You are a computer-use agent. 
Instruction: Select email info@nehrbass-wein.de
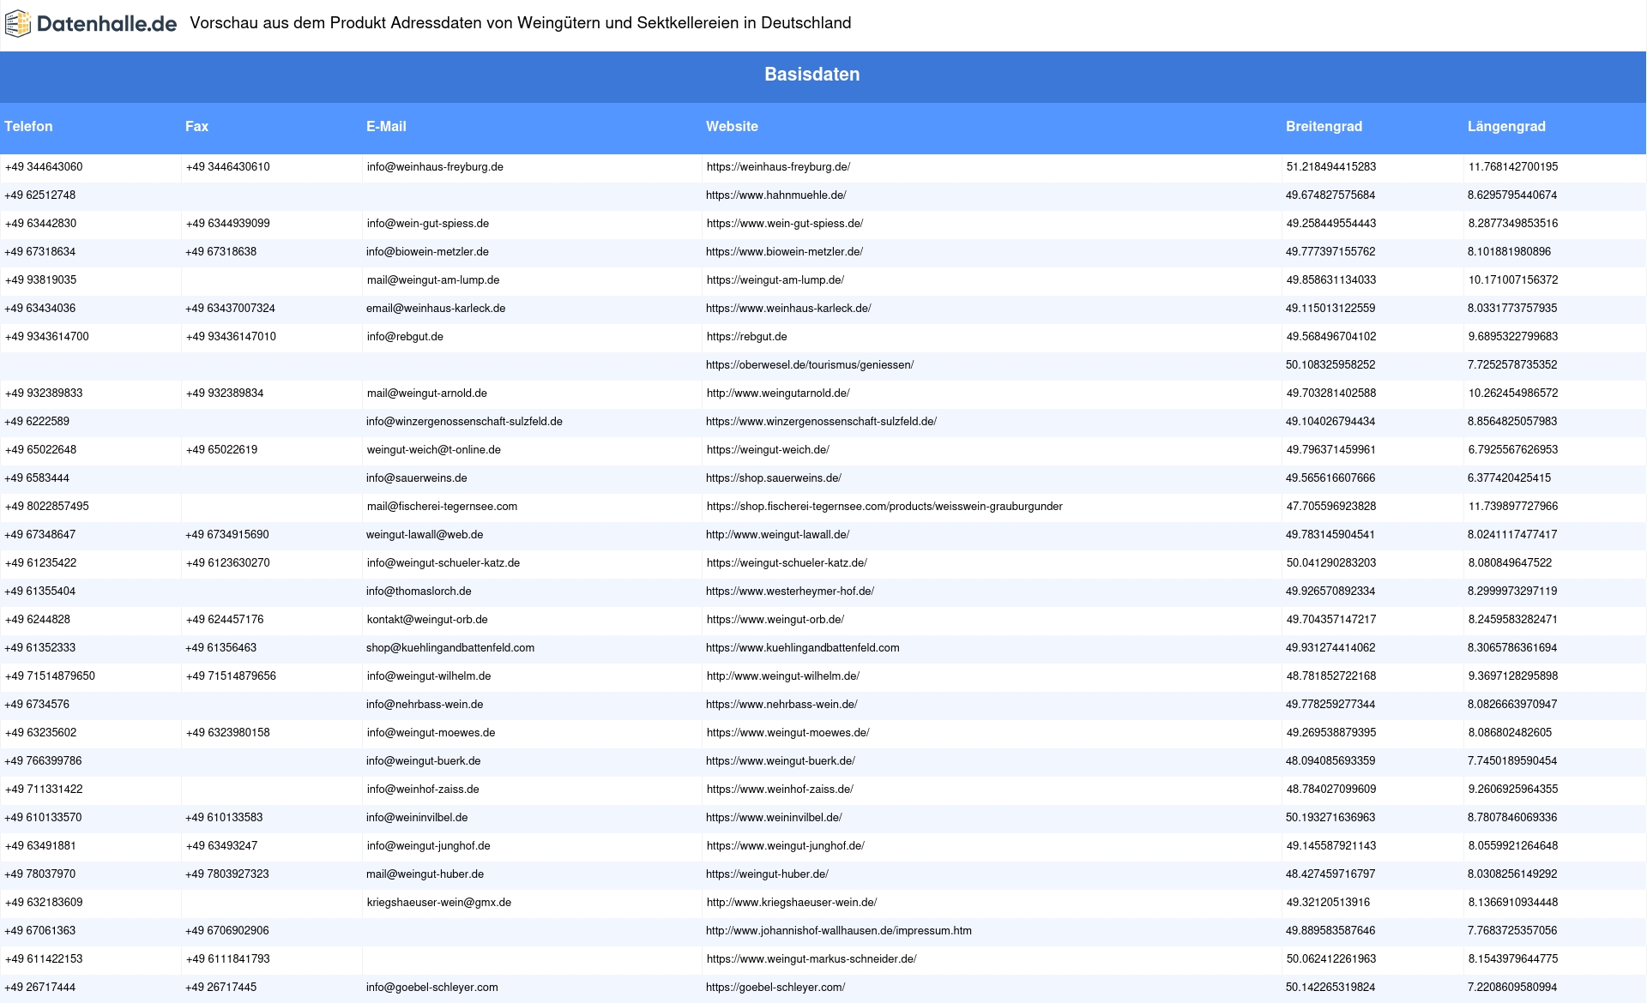[425, 705]
